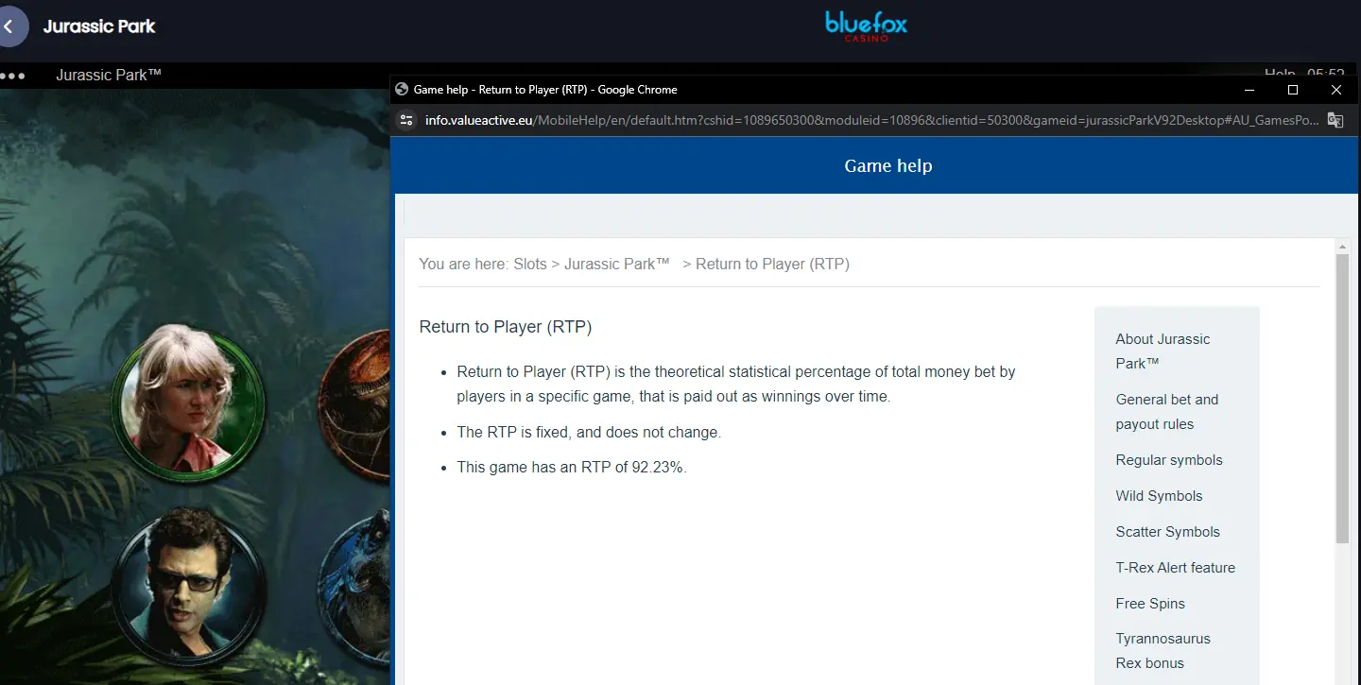Image resolution: width=1361 pixels, height=685 pixels.
Task: Click the back arrow beside Jurassic Park
Action: pyautogui.click(x=9, y=26)
